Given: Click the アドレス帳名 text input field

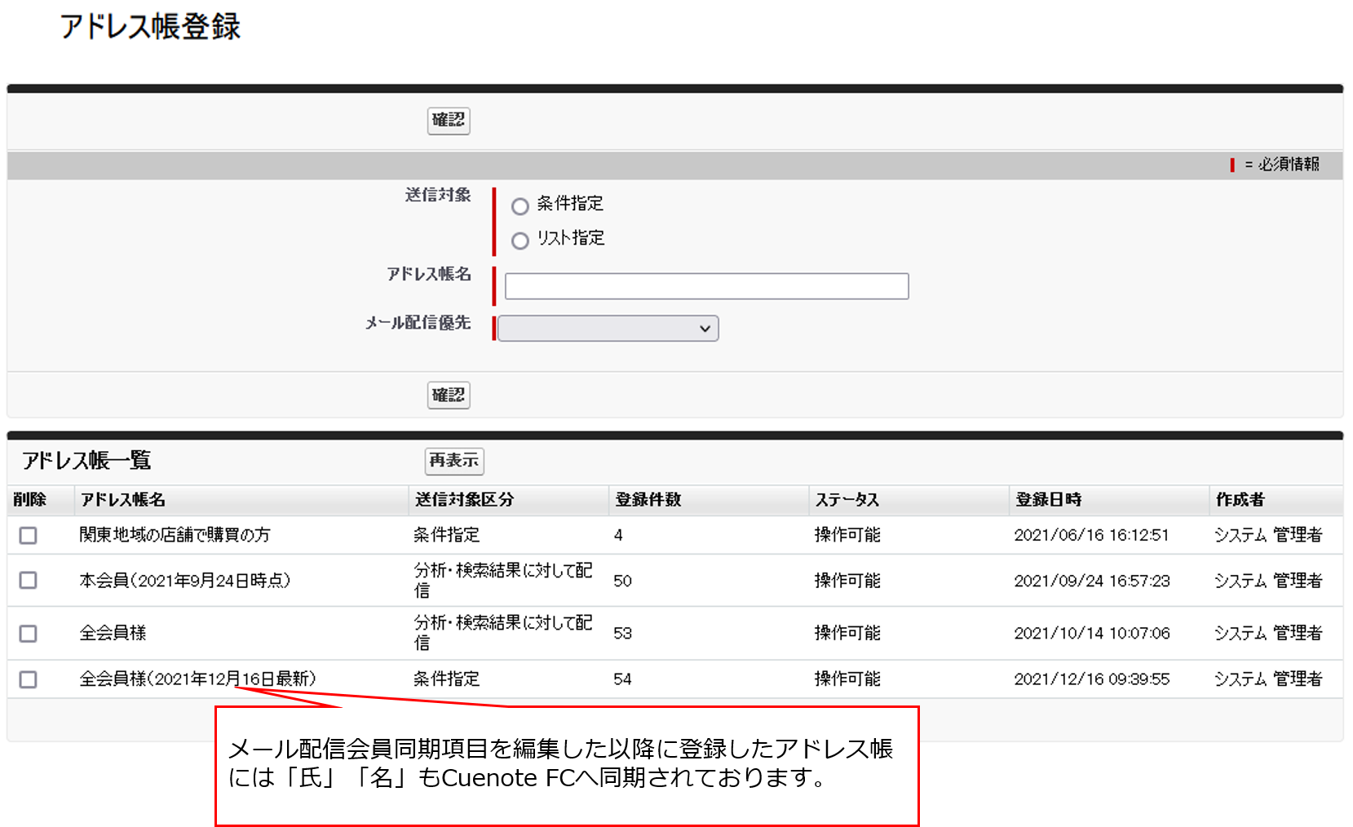Looking at the screenshot, I should click(x=706, y=286).
